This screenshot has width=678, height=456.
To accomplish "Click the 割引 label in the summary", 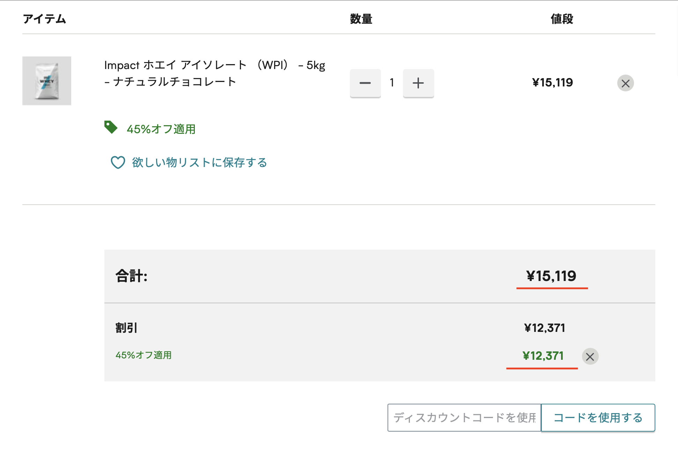I will coord(126,328).
